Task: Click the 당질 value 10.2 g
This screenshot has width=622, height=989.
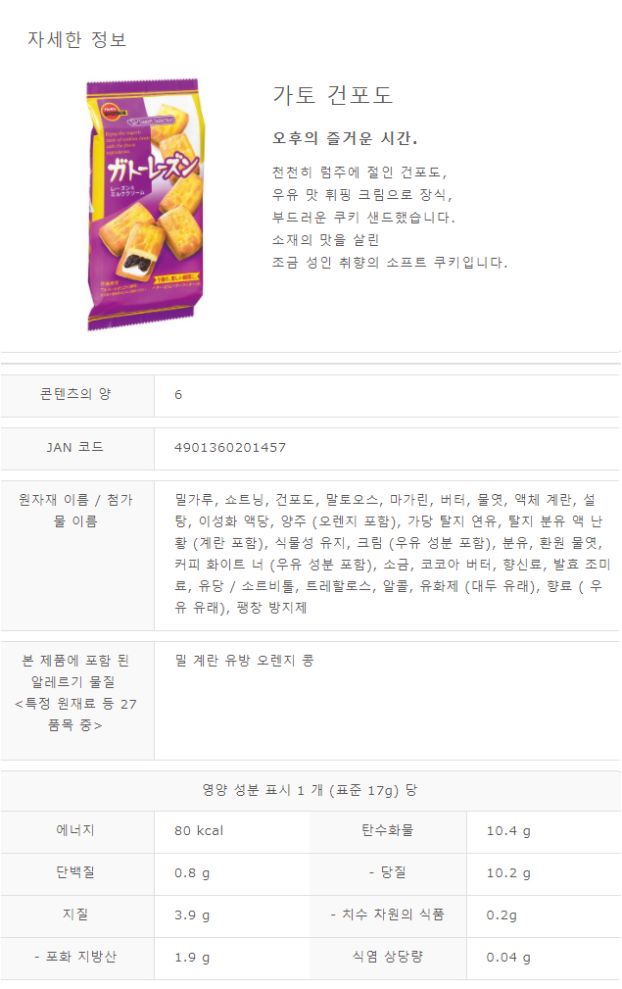Action: click(x=508, y=873)
